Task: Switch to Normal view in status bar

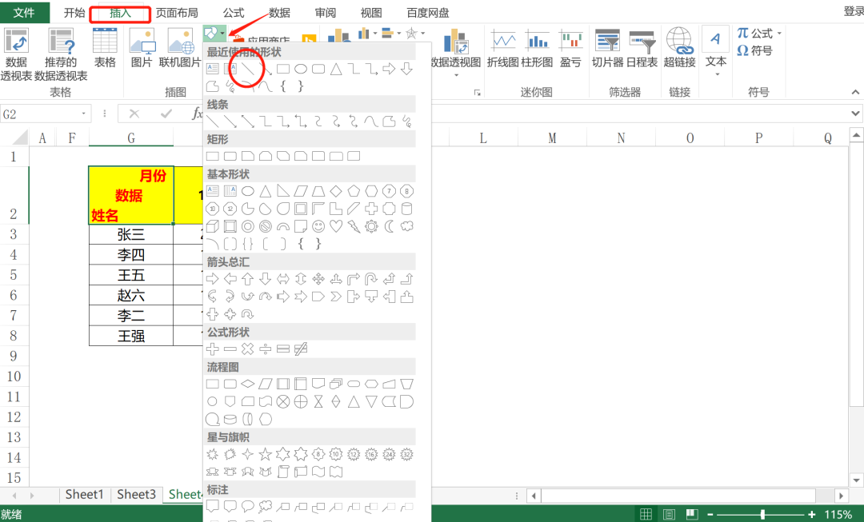Action: 646,514
